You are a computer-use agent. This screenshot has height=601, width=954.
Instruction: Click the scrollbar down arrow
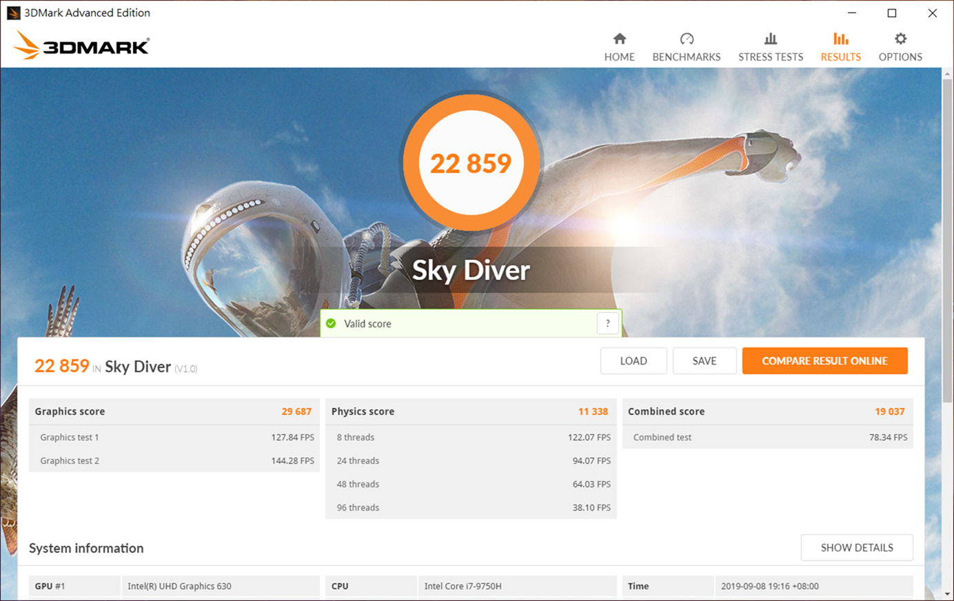pos(948,593)
